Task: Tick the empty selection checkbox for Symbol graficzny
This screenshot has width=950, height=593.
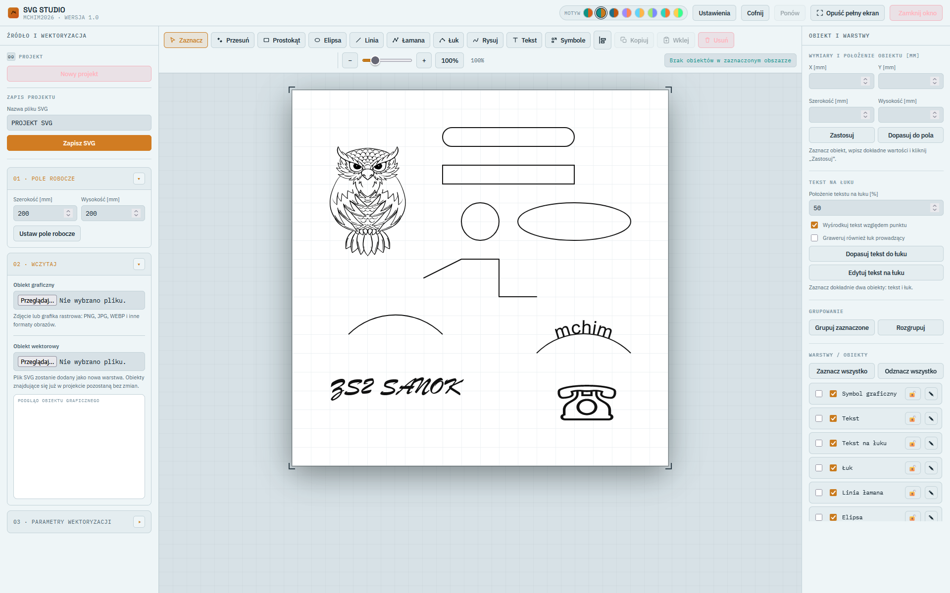Action: 819,394
